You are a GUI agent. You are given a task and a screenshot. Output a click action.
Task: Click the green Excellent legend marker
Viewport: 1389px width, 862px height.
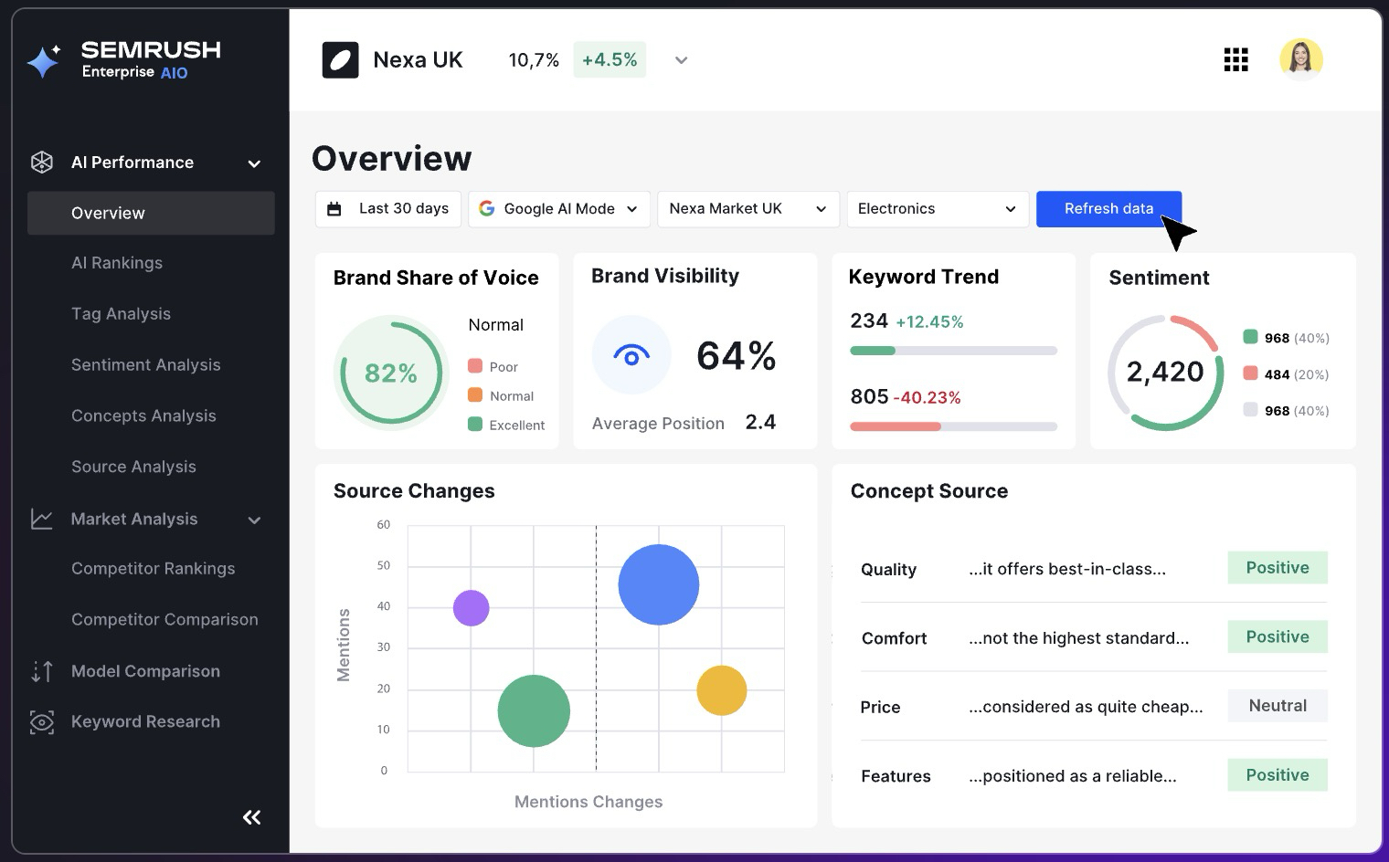click(476, 425)
